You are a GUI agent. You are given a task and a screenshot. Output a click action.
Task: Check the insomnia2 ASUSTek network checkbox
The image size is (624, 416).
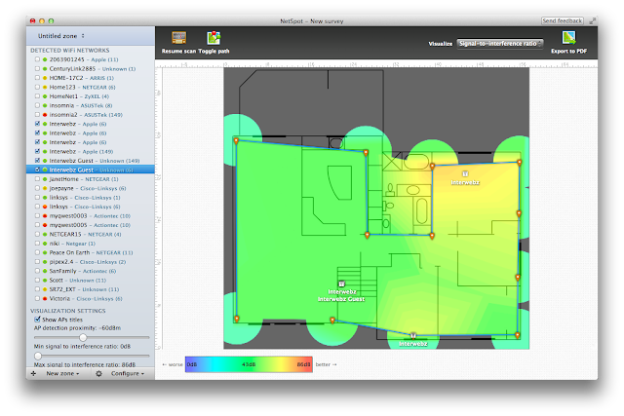click(x=37, y=115)
